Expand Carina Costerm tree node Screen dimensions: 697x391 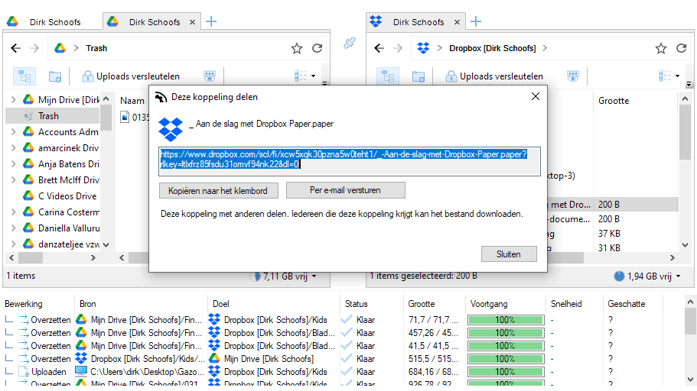coord(13,212)
